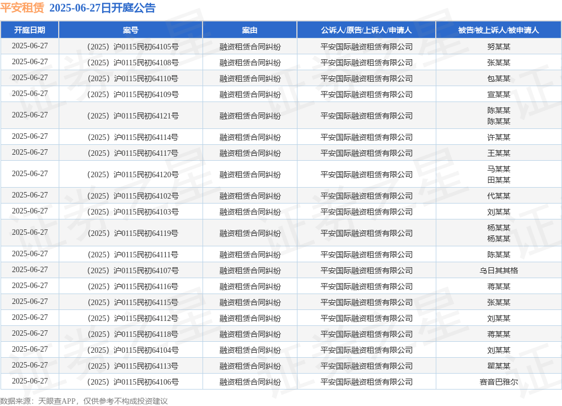This screenshot has width=562, height=406.
Task: Select defendant 瞿某某
Action: coord(498,366)
